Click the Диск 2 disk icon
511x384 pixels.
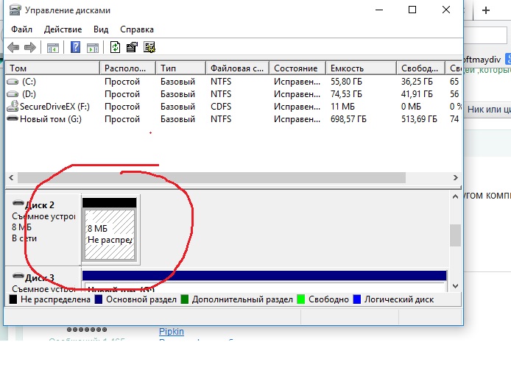(x=18, y=203)
